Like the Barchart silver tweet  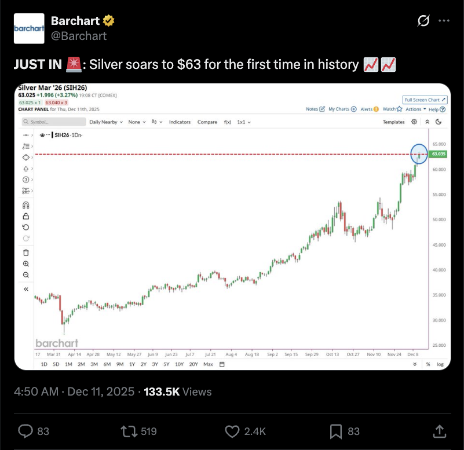[232, 431]
